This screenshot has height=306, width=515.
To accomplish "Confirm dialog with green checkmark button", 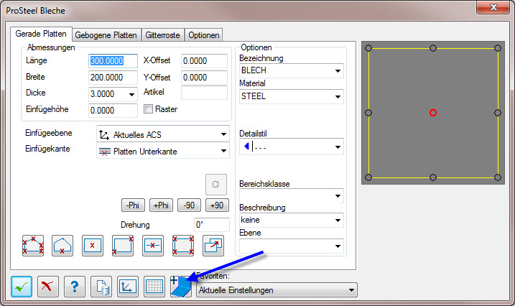I will [x=22, y=287].
